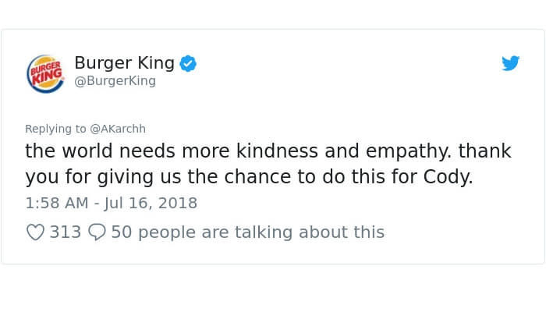Click the word "thank" in the tweet

[486, 151]
